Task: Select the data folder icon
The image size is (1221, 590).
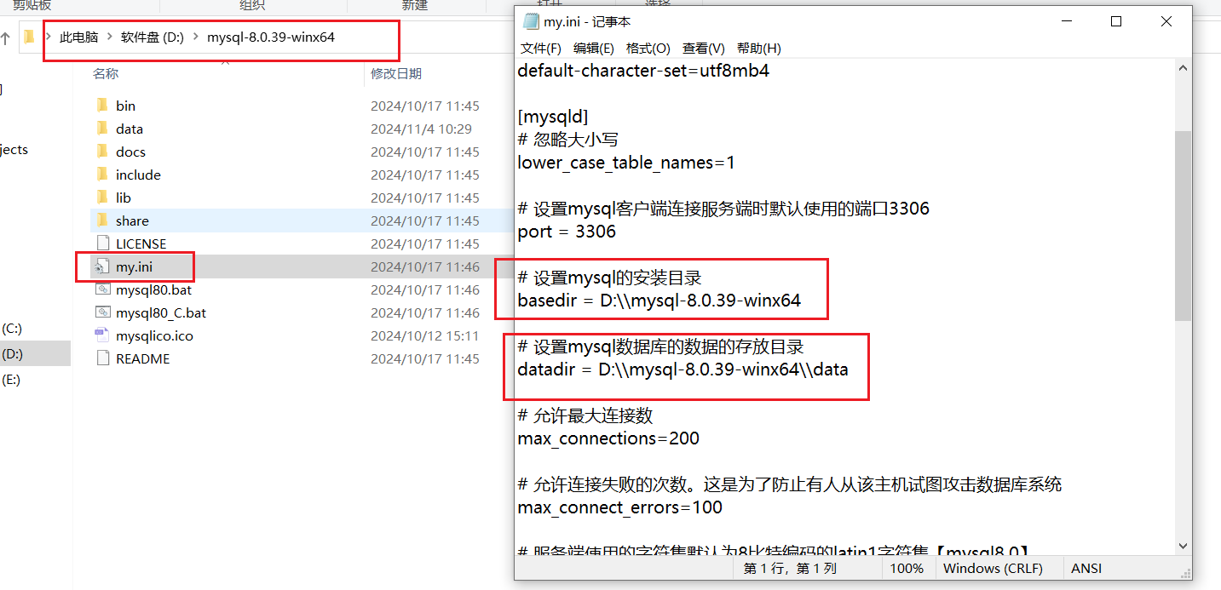Action: [102, 129]
